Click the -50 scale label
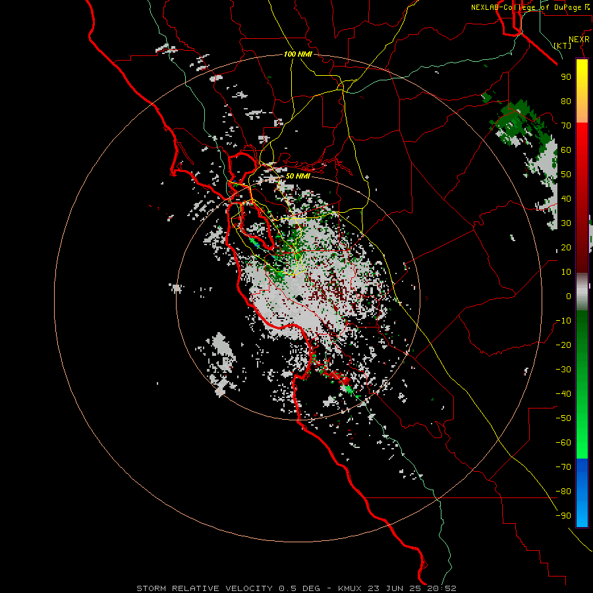This screenshot has height=593, width=593. point(563,418)
